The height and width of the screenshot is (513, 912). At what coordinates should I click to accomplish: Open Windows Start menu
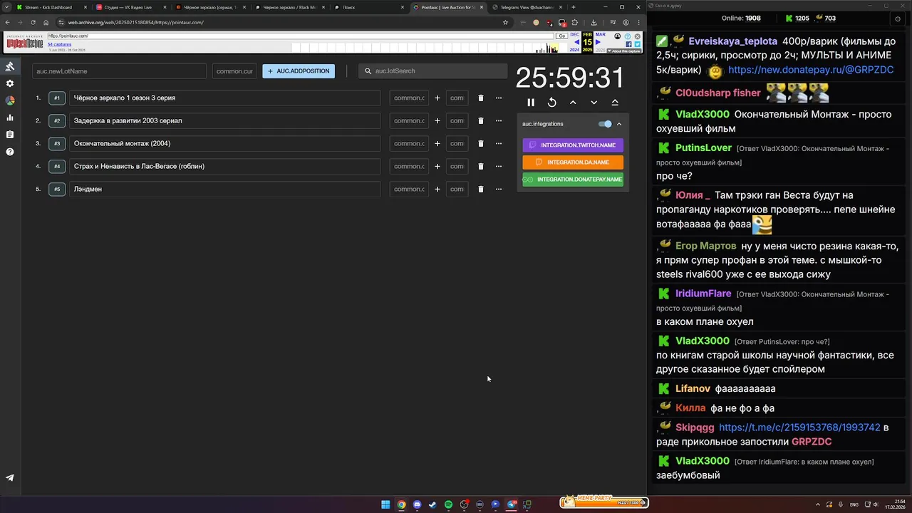point(385,504)
